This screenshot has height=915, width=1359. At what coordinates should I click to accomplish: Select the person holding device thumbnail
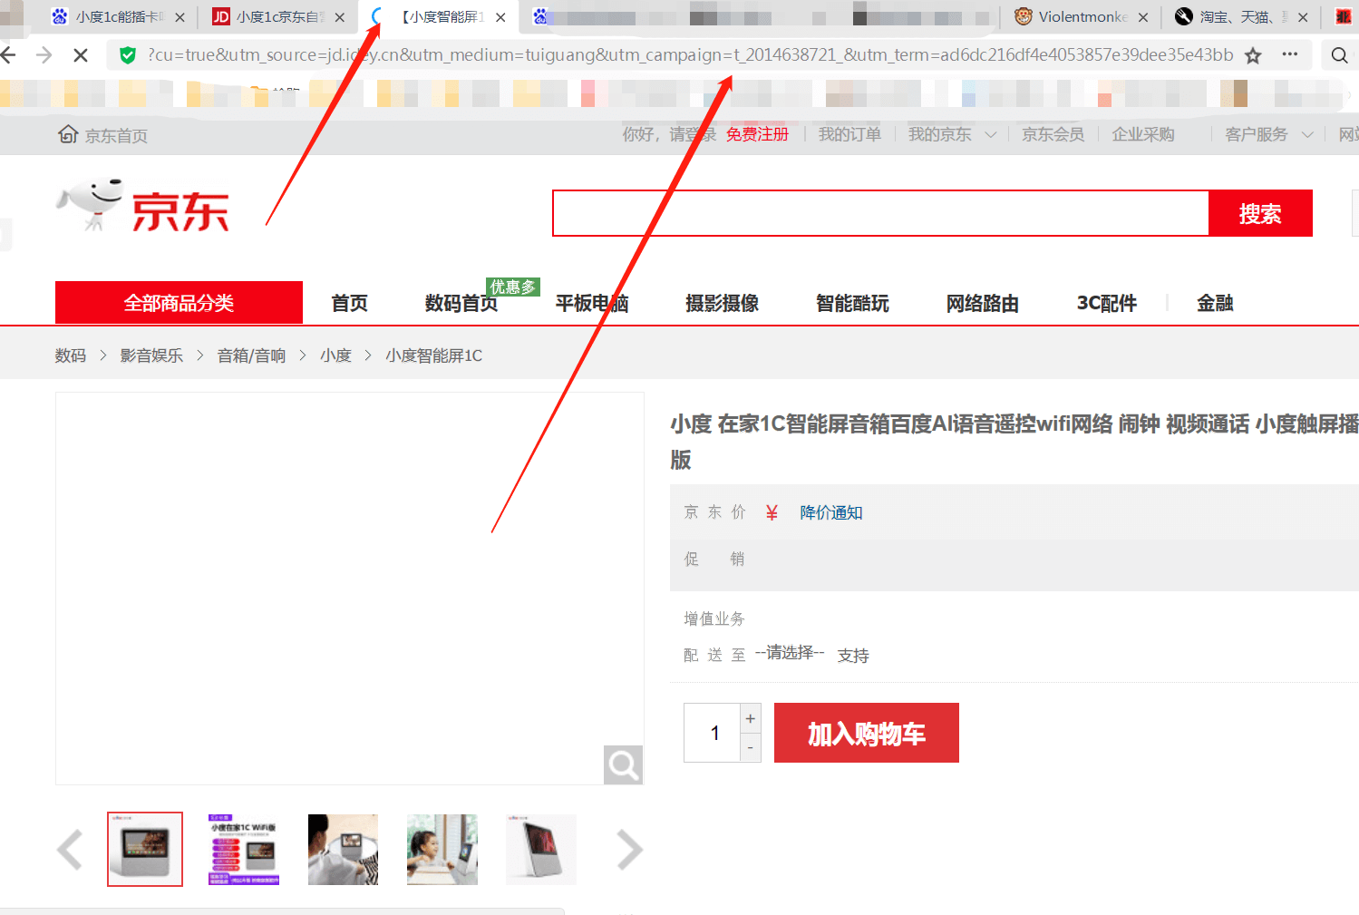point(343,849)
